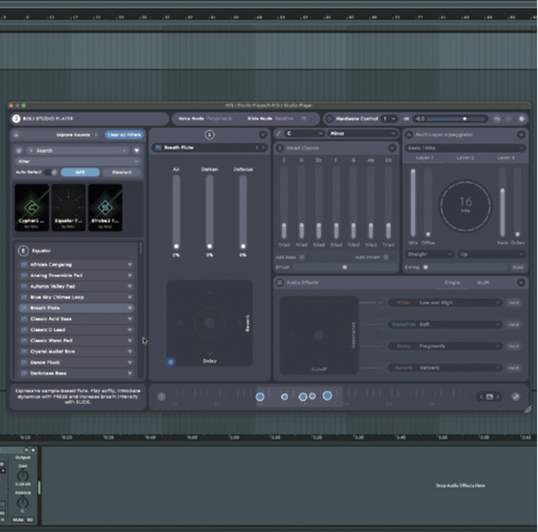Viewport: 538px width, 532px height.
Task: Click the settings gear in ROLI header
Action: tap(521, 119)
